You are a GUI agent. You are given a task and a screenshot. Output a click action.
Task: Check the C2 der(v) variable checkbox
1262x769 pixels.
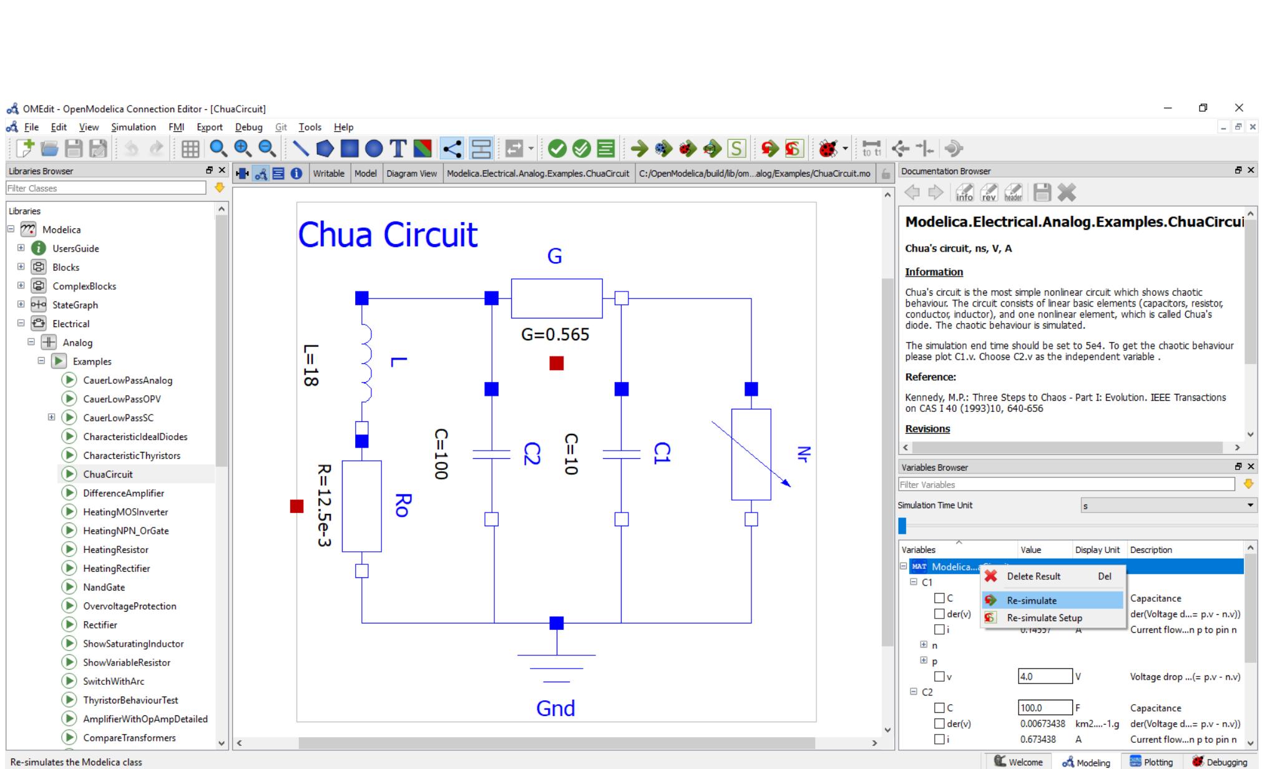coord(939,723)
